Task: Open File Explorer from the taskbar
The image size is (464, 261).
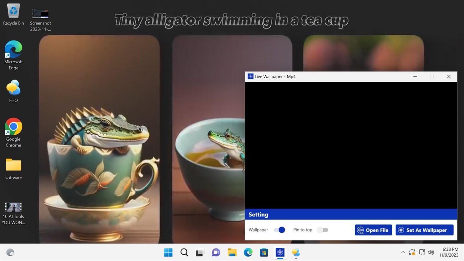Action: pyautogui.click(x=232, y=252)
